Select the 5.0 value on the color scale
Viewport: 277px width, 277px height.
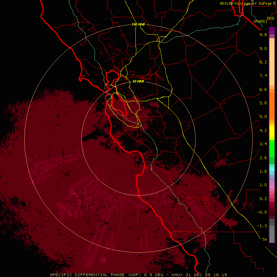263,117
